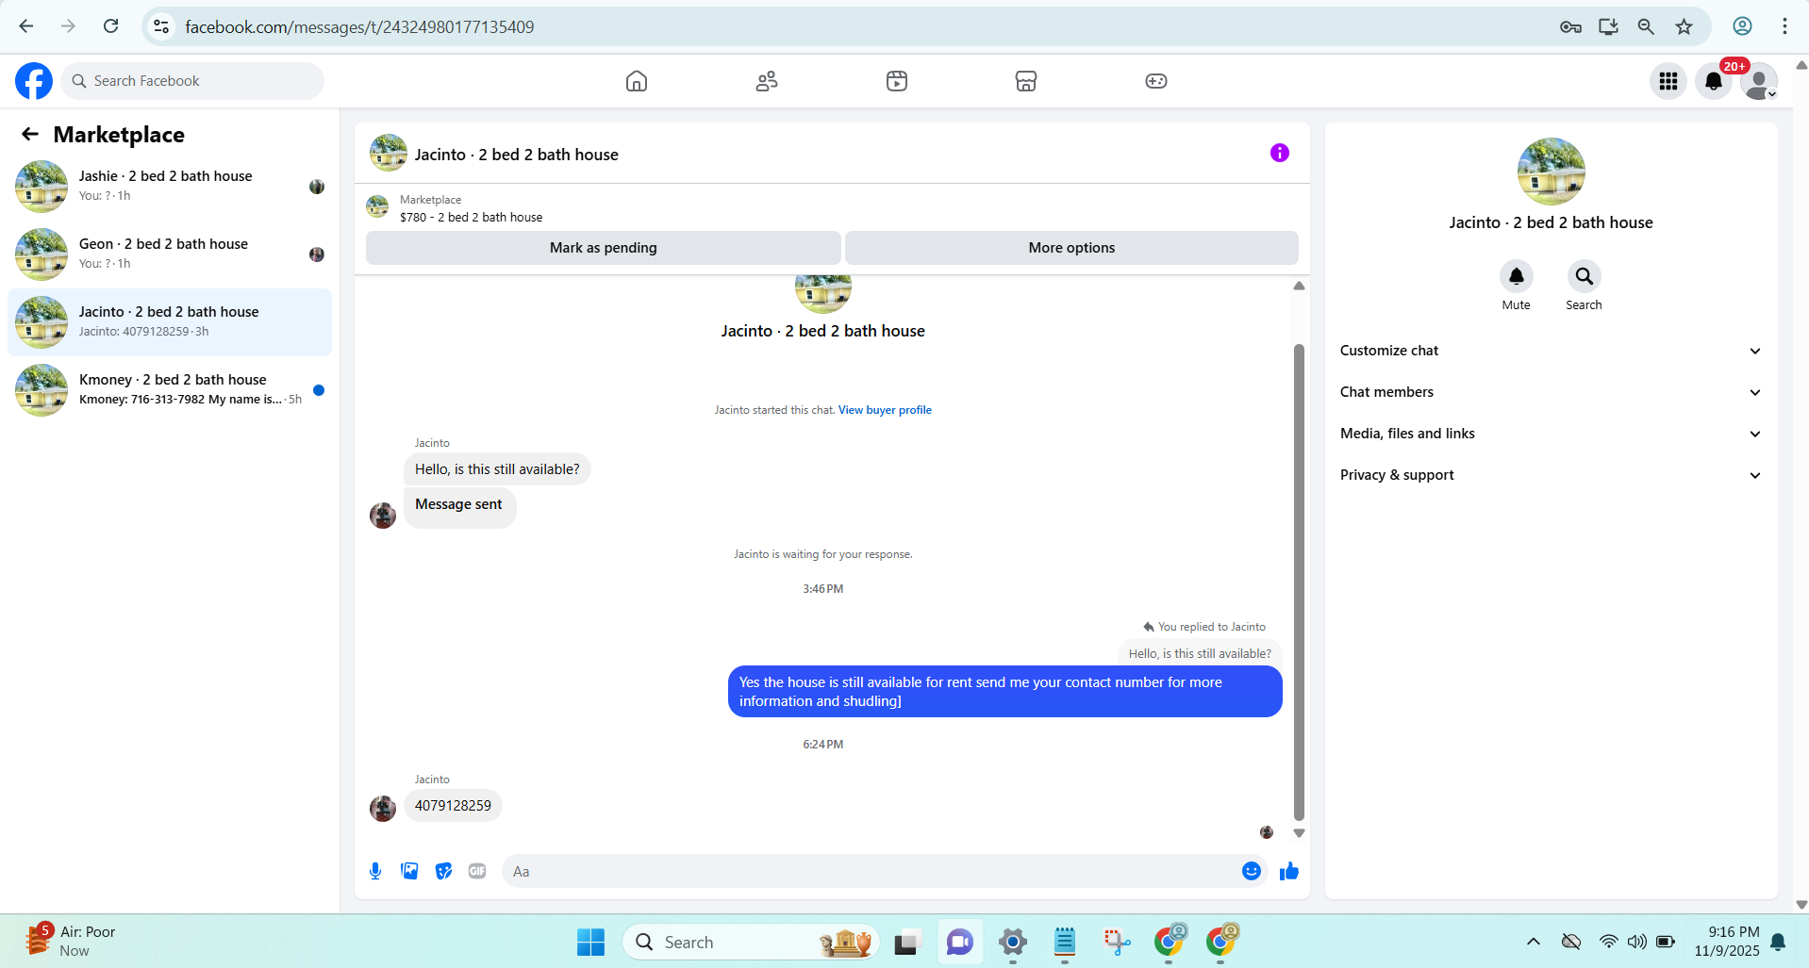This screenshot has height=968, width=1809.
Task: Click the Windows taskbar Search box
Action: click(751, 942)
